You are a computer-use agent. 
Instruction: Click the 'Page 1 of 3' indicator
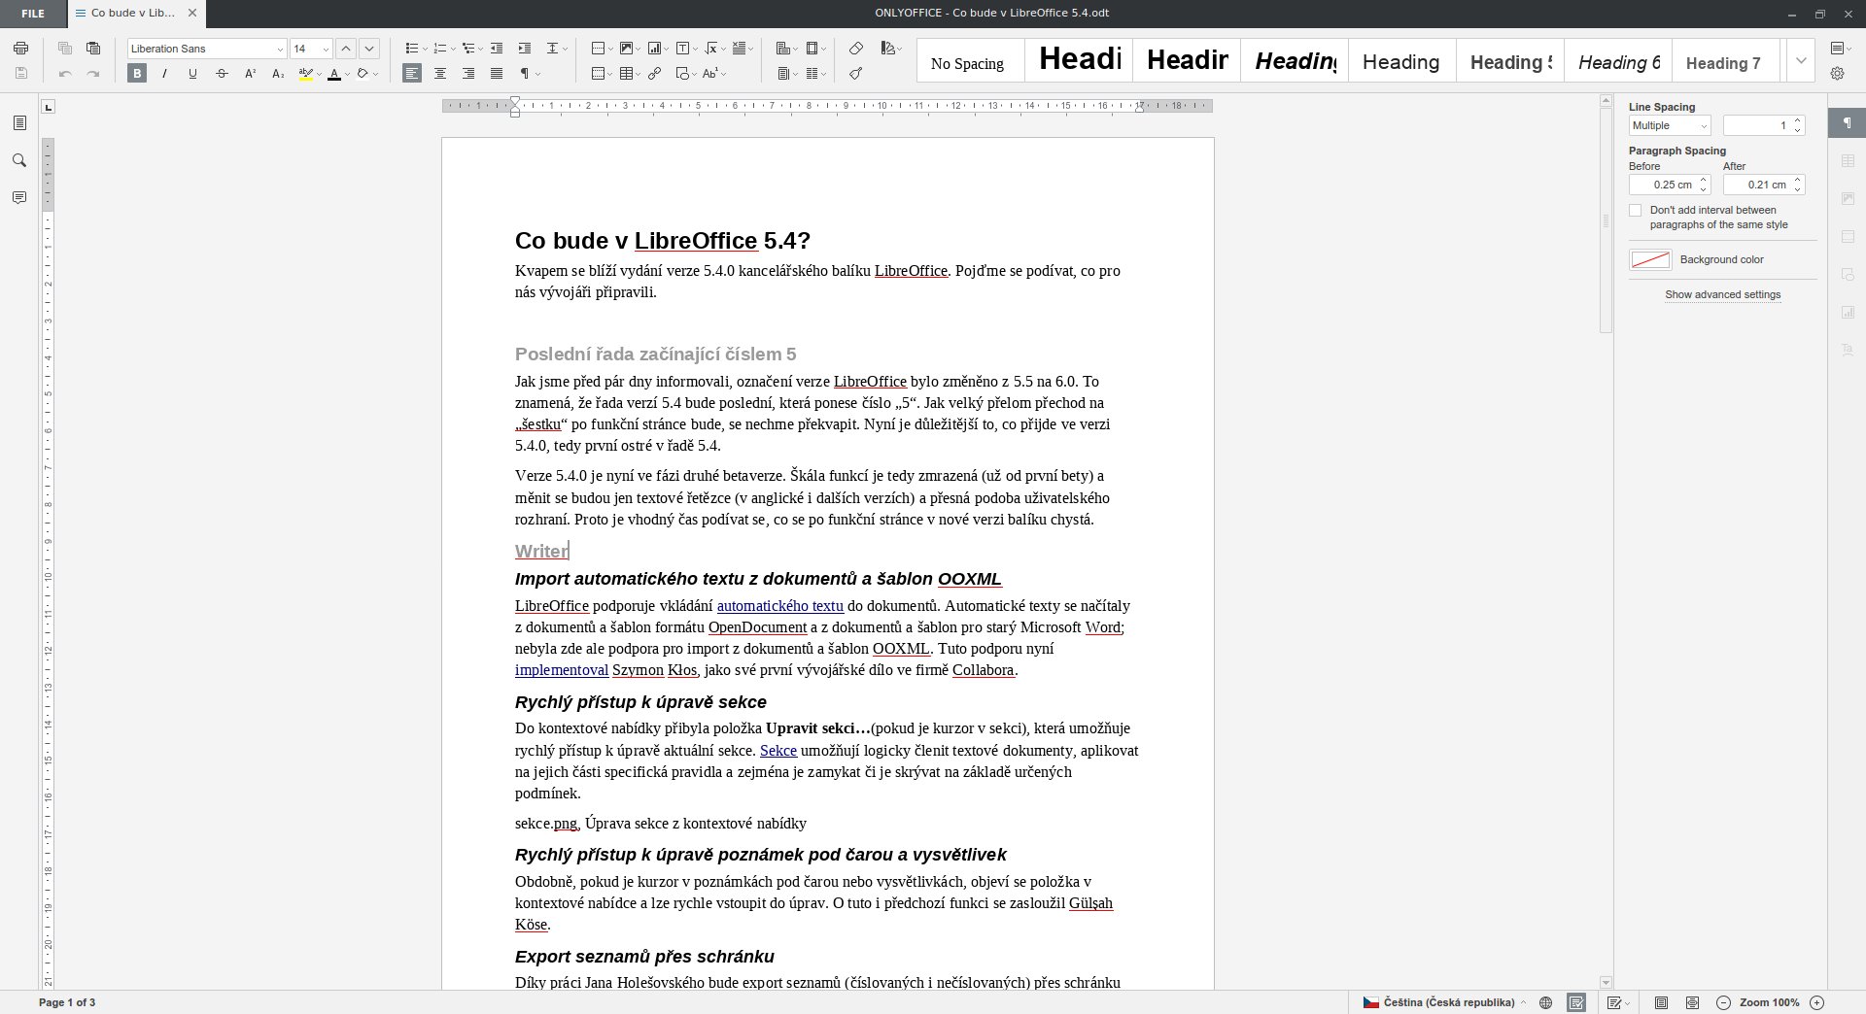pyautogui.click(x=67, y=1002)
